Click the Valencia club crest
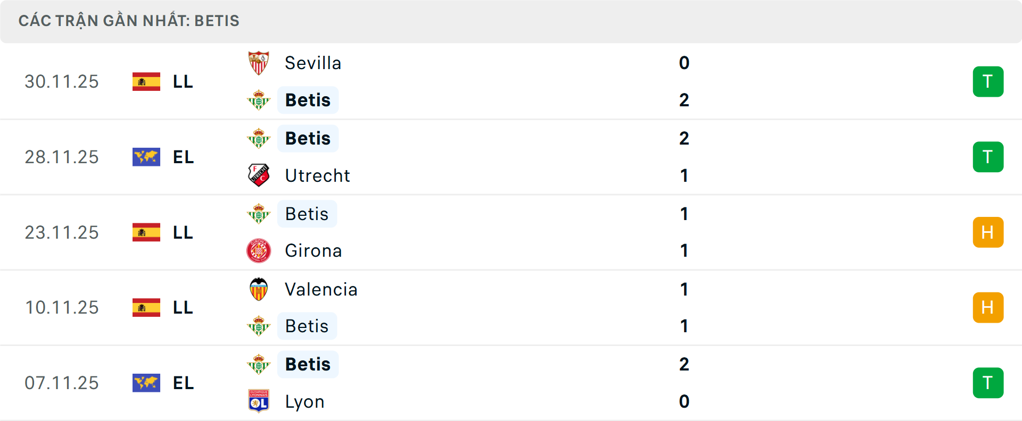This screenshot has width=1022, height=421. coord(259,289)
